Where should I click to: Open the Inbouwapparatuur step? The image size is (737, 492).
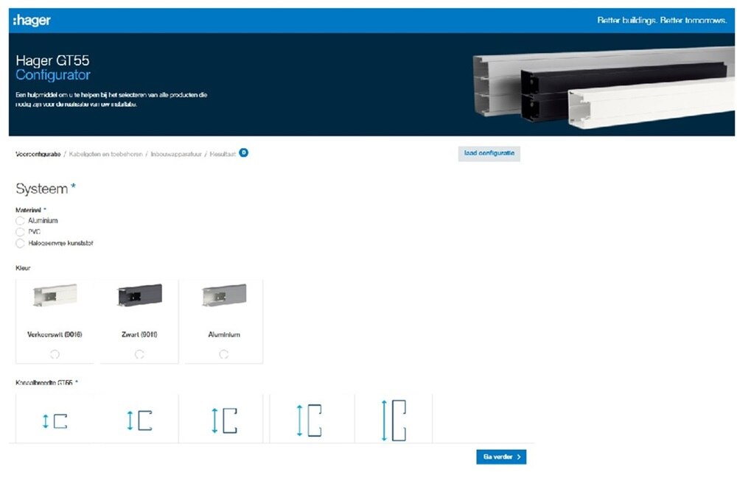coord(176,154)
